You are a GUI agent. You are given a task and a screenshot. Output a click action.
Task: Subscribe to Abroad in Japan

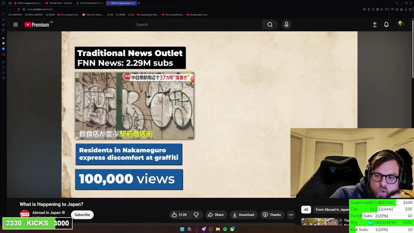point(82,215)
